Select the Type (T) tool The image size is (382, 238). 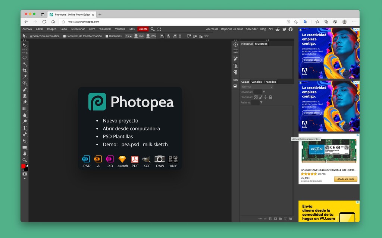(25, 128)
